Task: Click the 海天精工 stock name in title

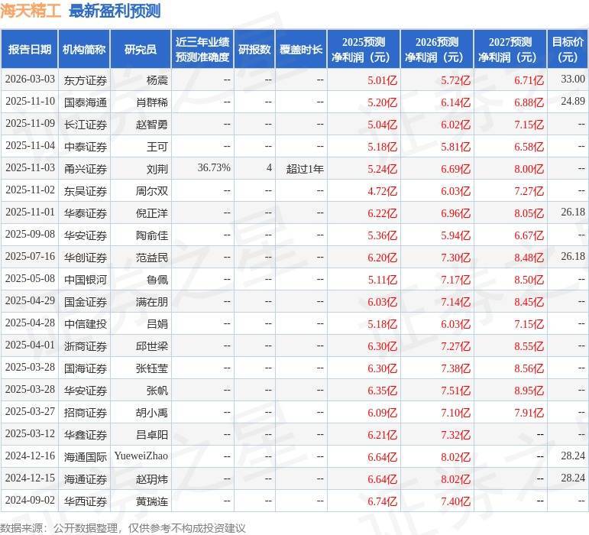Action: pos(31,11)
